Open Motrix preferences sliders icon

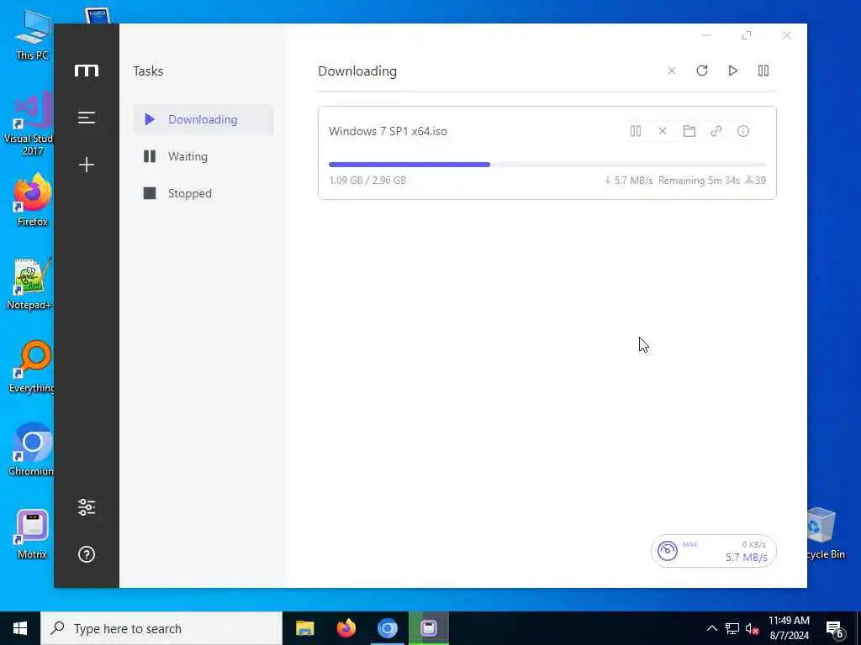[x=87, y=507]
